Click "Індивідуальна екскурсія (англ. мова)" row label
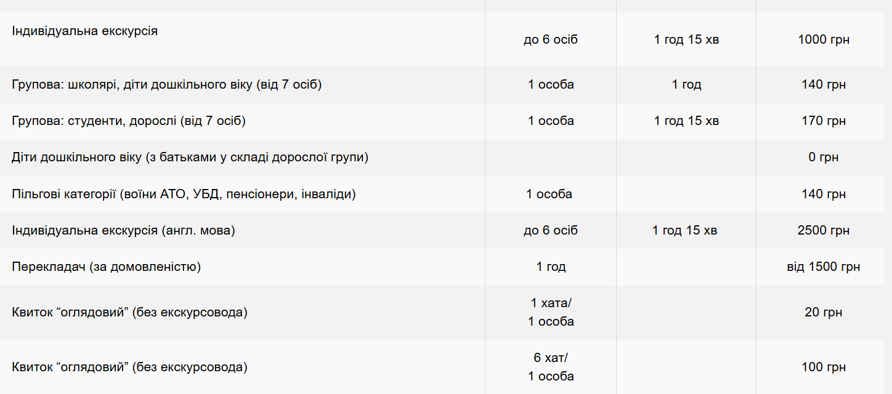Screen dimensions: 892x394 tap(123, 231)
